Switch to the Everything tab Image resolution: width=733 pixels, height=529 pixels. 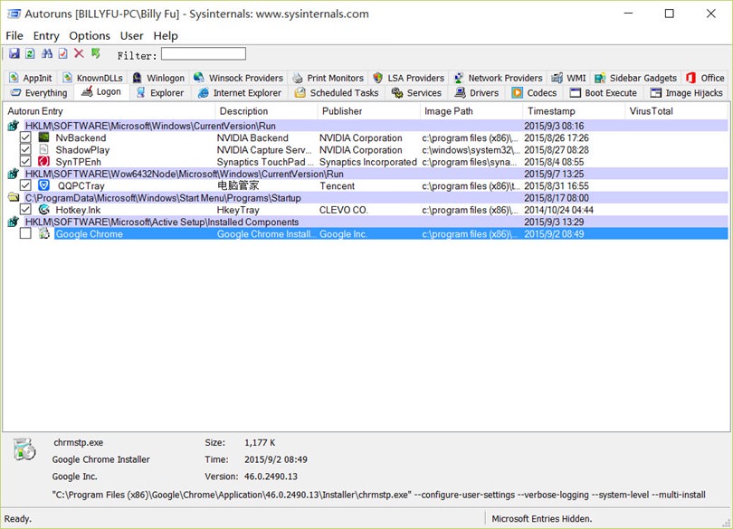[39, 93]
